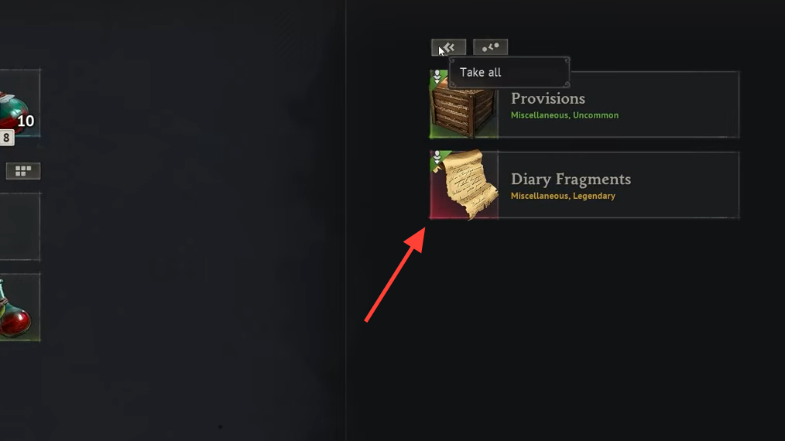785x441 pixels.
Task: Select the Diary Fragments scroll icon
Action: 464,185
